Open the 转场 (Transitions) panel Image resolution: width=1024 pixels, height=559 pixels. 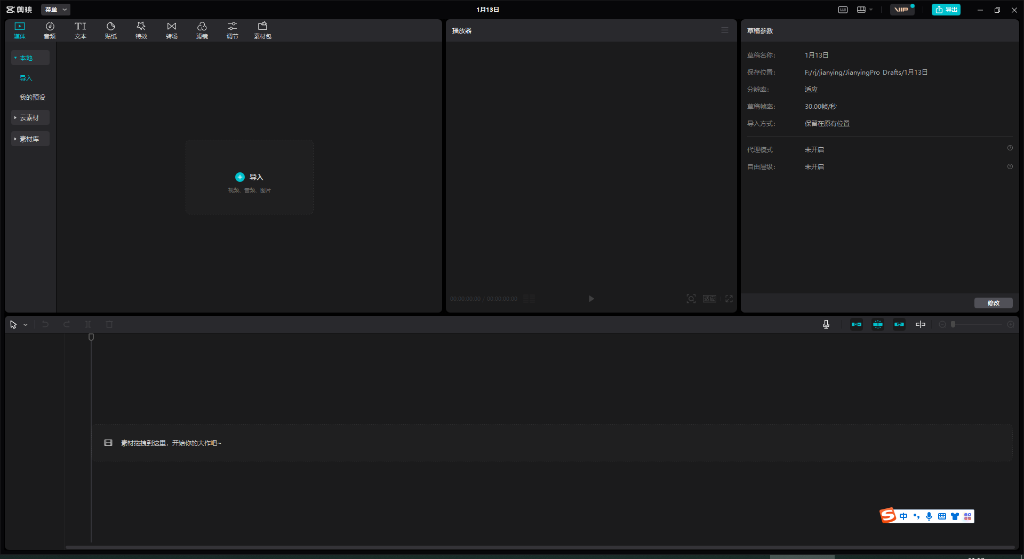pos(172,30)
